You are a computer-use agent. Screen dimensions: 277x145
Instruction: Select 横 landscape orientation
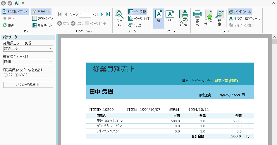pos(170,17)
